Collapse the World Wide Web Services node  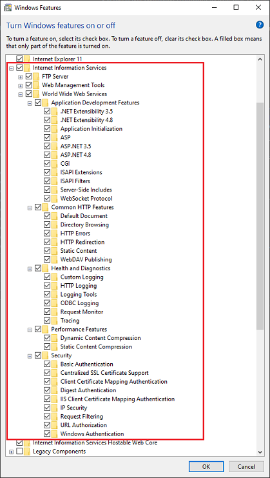point(21,94)
